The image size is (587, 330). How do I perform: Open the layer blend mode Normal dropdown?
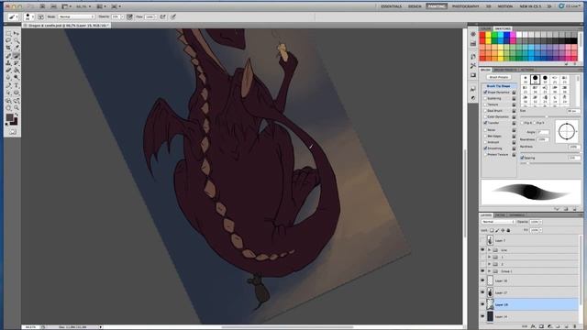(498, 222)
